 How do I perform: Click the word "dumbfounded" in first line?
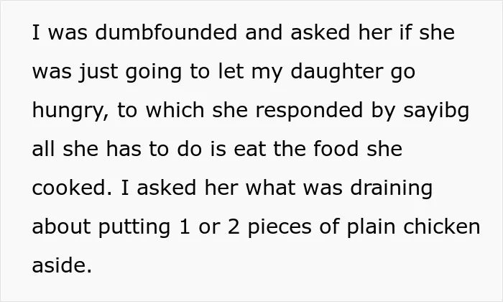click(166, 32)
